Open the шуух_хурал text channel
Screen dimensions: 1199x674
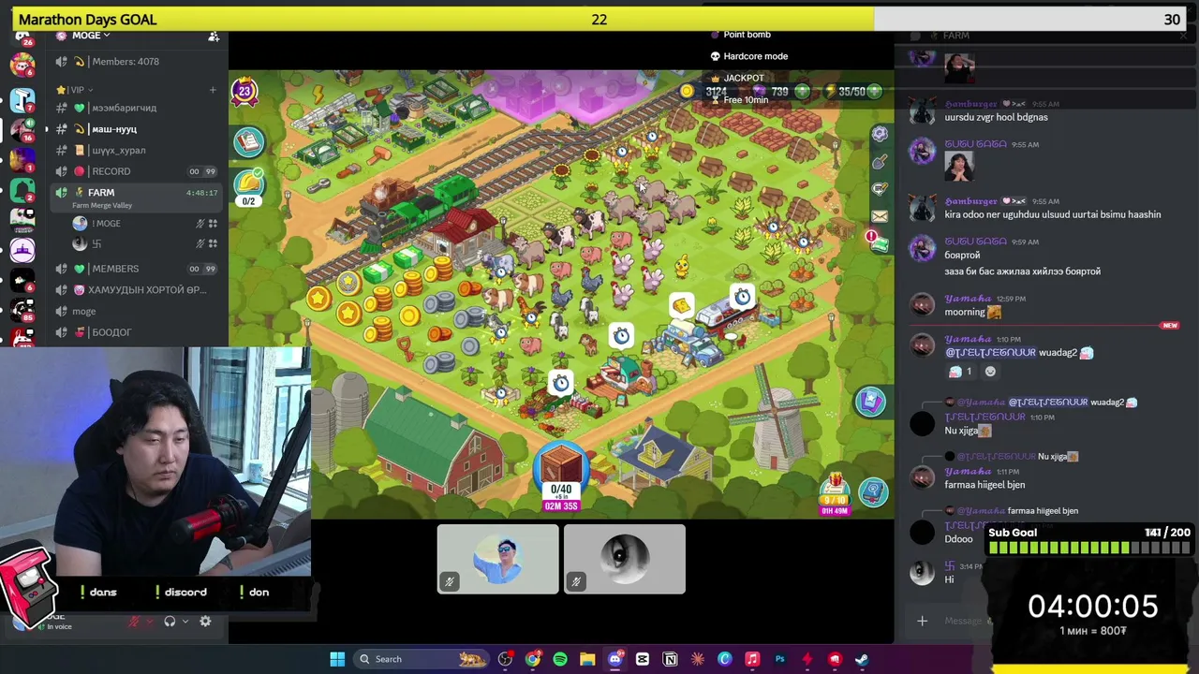(x=133, y=150)
